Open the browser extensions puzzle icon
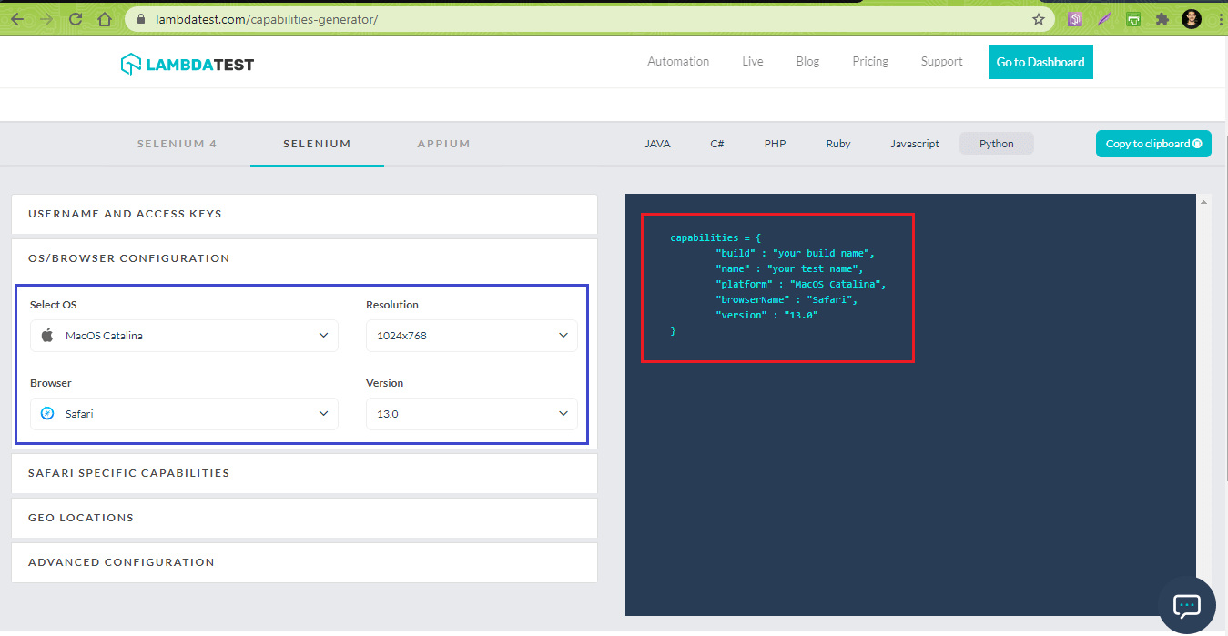Viewport: 1228px width, 636px height. tap(1162, 18)
